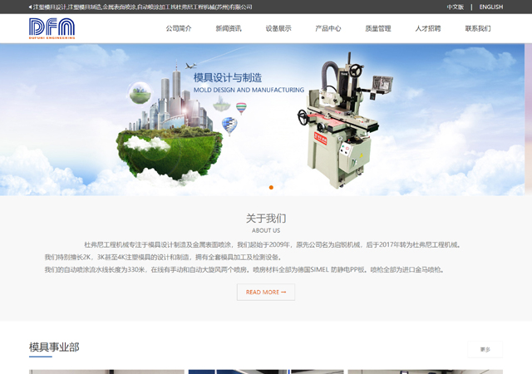Open the 质量管理 nav item

[378, 28]
